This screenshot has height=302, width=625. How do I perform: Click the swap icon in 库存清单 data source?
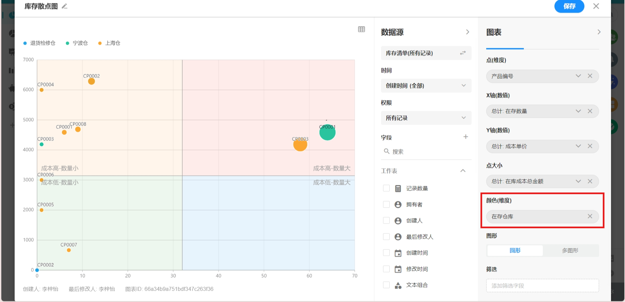coord(463,53)
